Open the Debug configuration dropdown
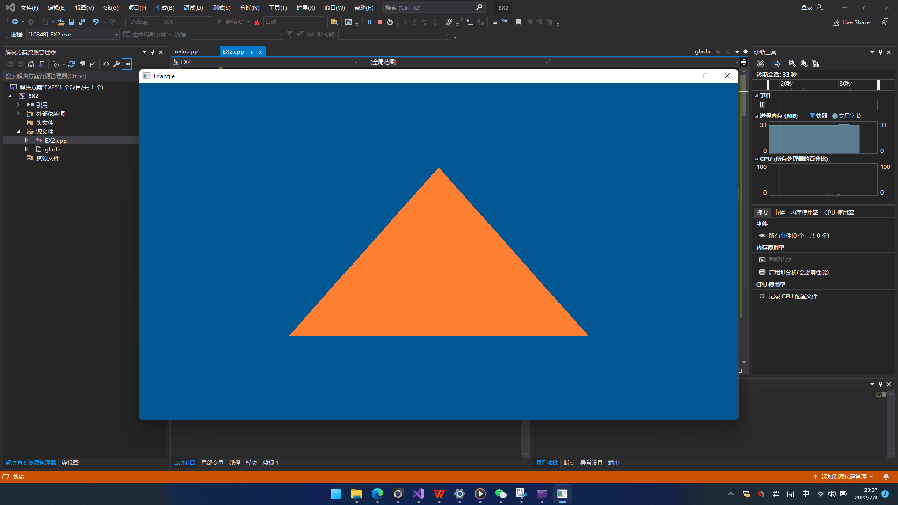Image resolution: width=898 pixels, height=505 pixels. point(144,22)
